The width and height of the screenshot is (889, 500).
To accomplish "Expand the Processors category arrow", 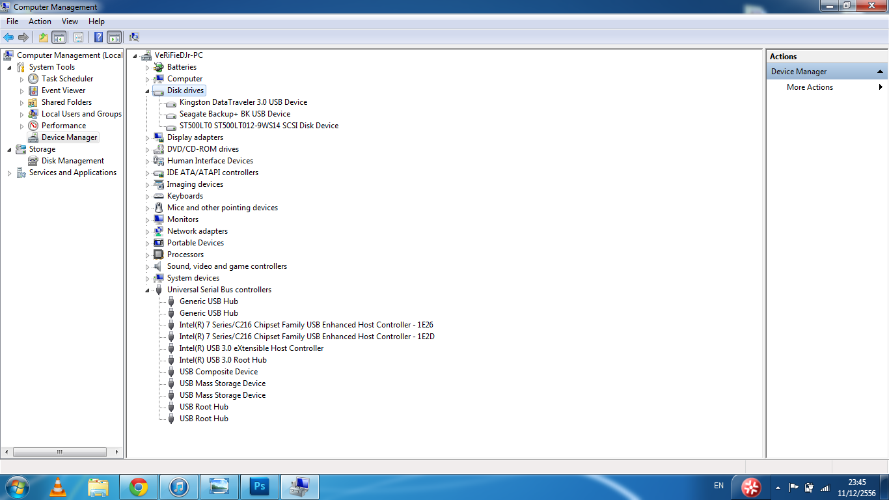I will click(147, 255).
